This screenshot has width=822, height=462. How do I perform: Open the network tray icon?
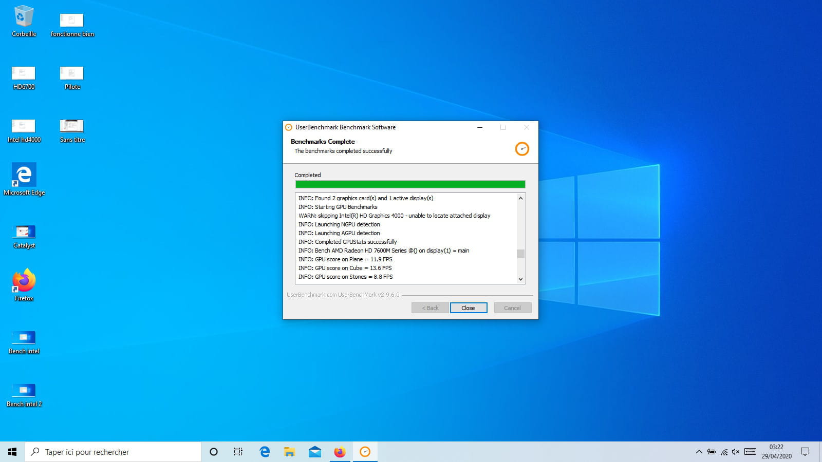pos(724,452)
